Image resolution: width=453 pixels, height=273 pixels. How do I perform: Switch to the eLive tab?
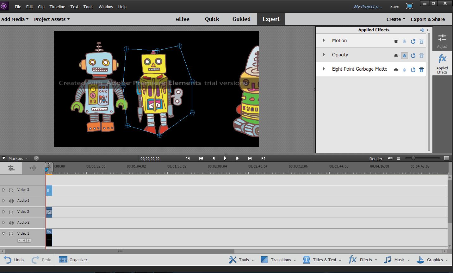(183, 19)
